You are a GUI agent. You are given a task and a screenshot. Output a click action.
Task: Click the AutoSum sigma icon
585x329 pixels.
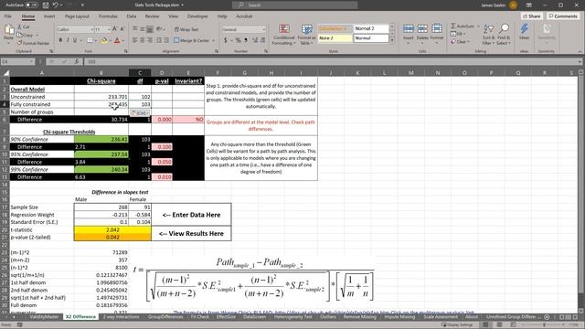click(453, 27)
